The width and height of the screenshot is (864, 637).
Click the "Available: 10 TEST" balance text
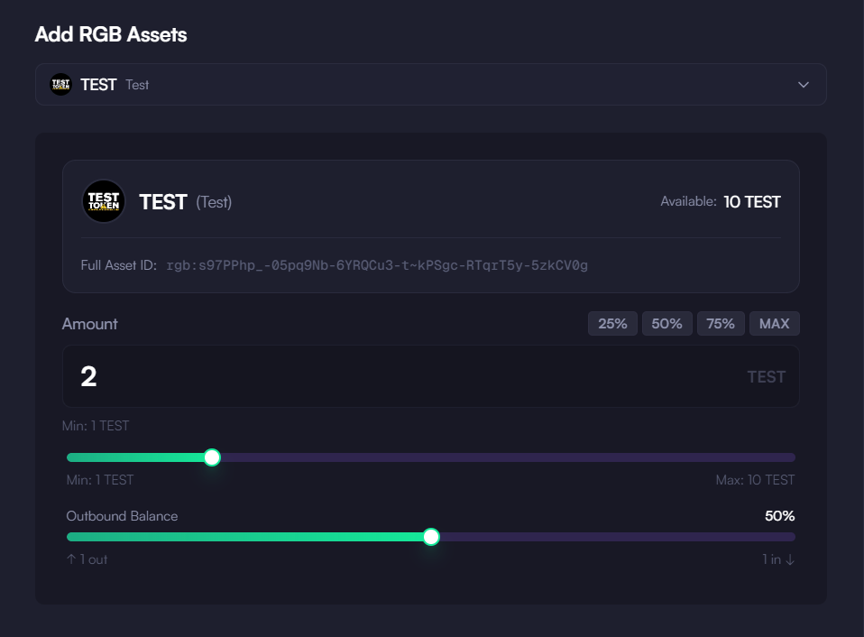click(x=721, y=202)
